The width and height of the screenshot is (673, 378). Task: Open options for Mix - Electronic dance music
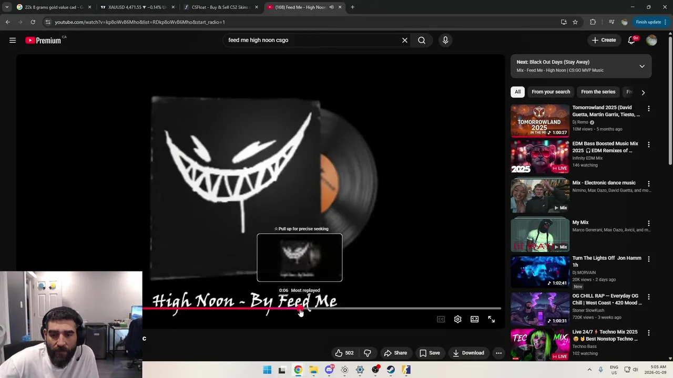tap(648, 184)
